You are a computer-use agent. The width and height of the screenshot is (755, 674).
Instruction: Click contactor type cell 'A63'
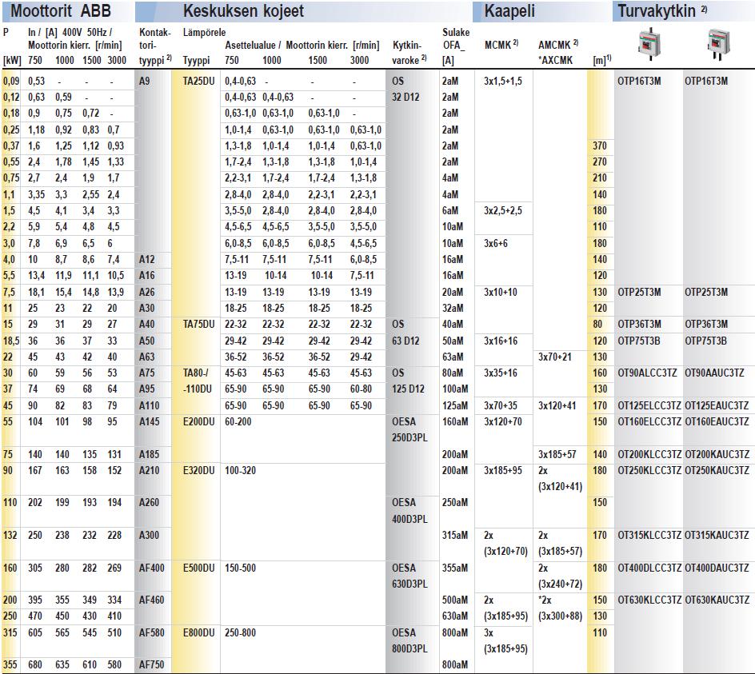click(147, 357)
